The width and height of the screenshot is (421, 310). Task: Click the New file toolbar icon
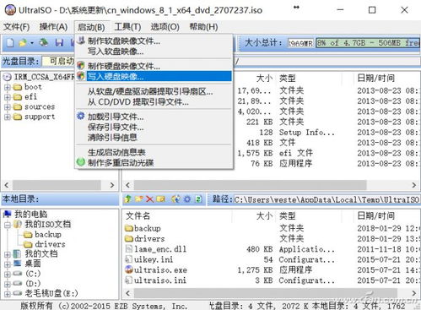point(10,42)
